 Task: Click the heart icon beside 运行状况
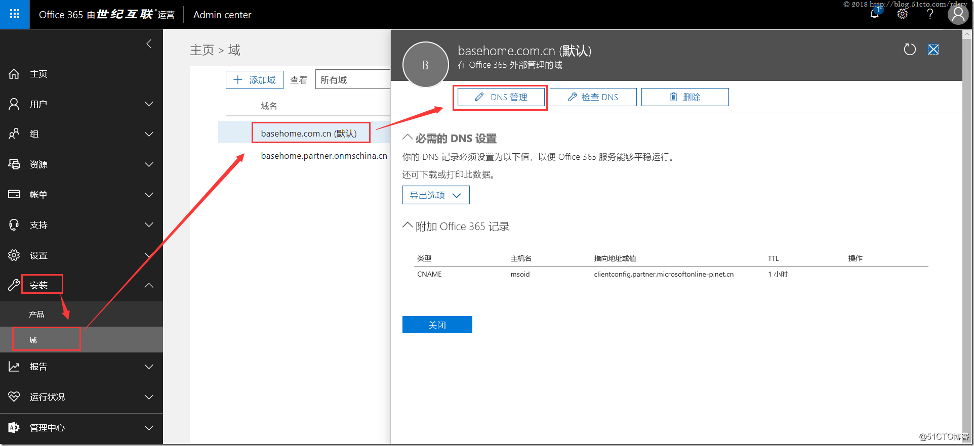pyautogui.click(x=14, y=397)
